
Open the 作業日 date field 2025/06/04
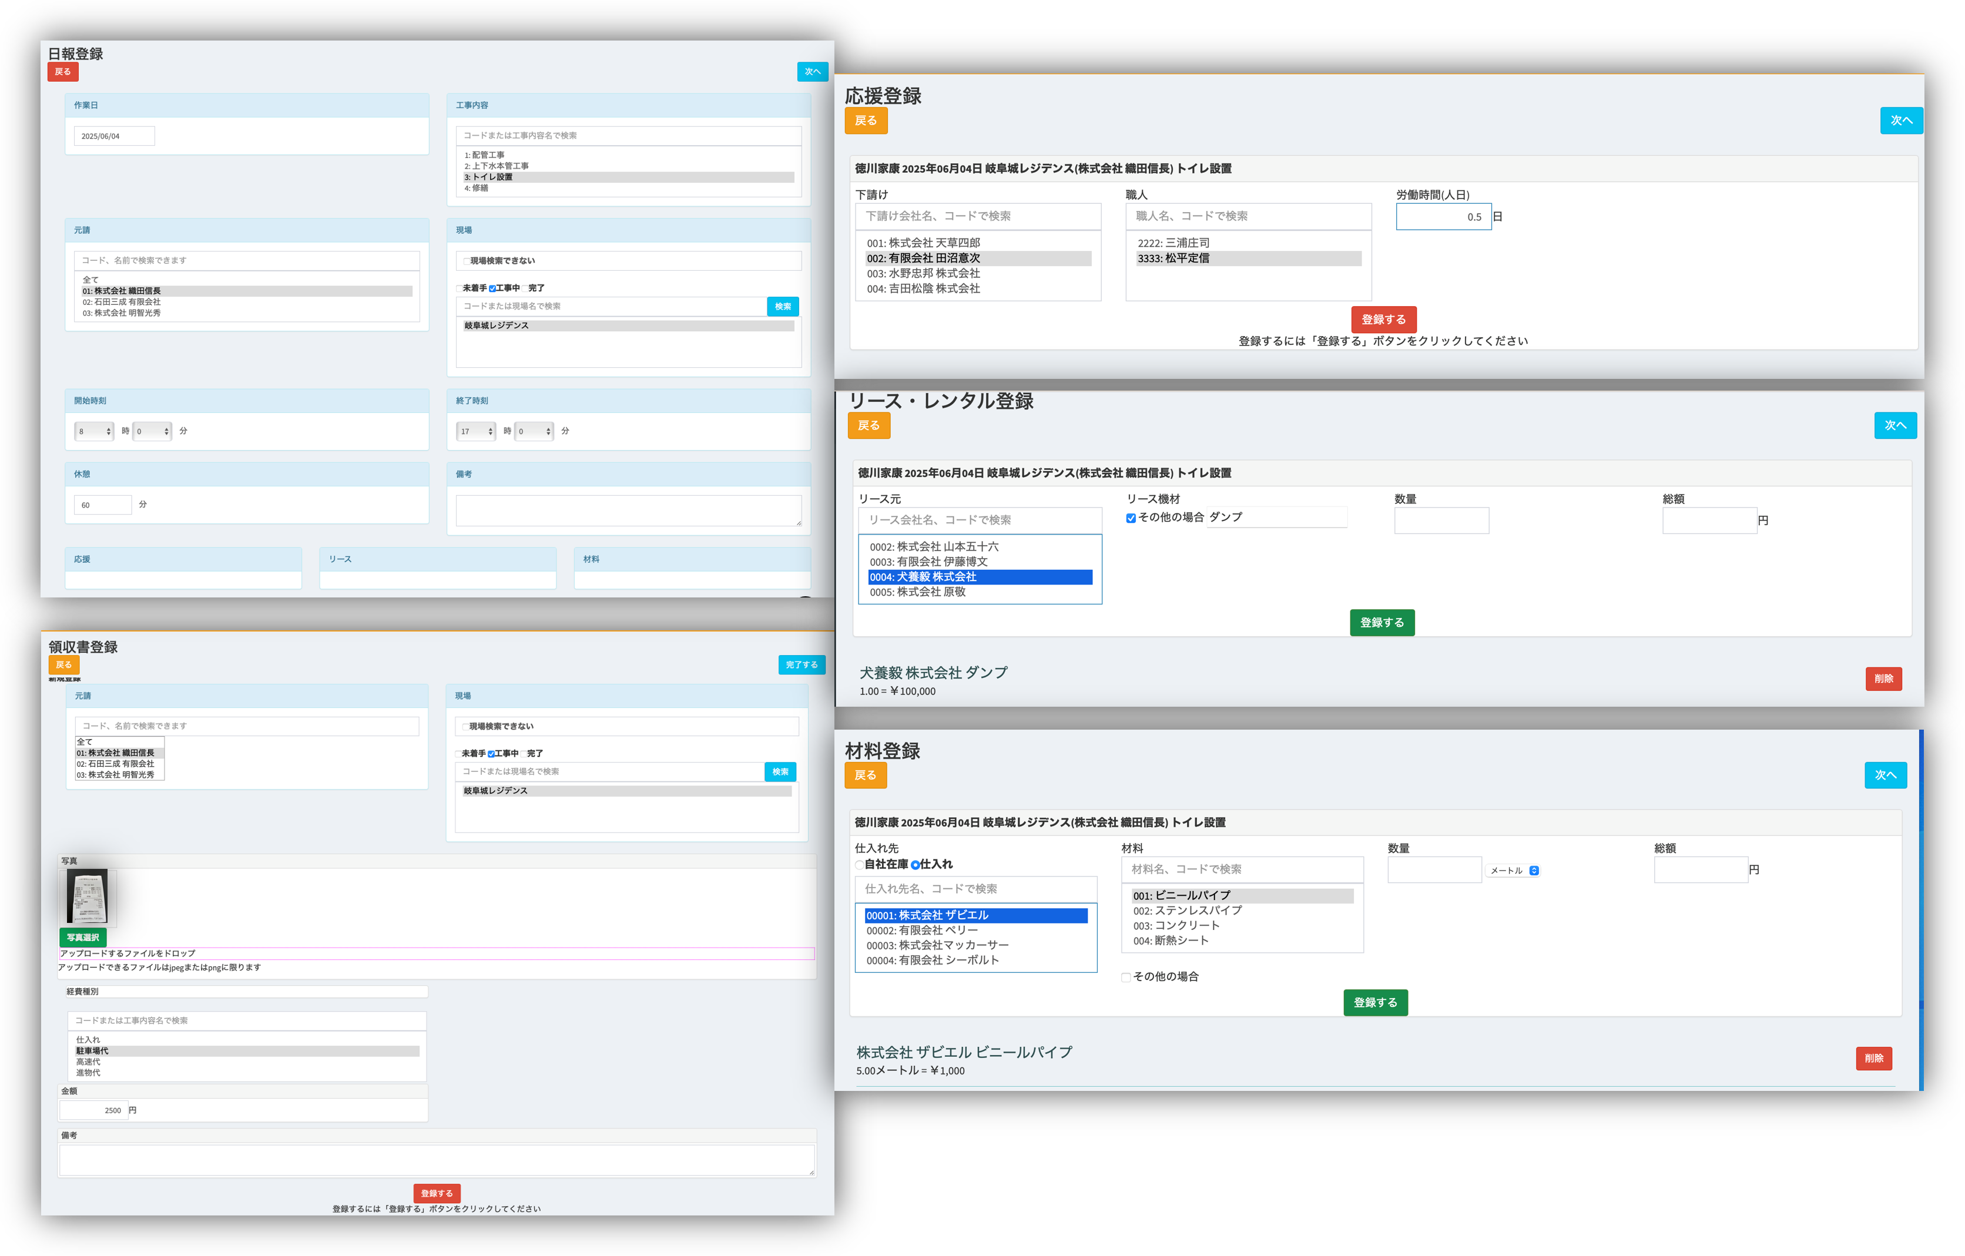click(114, 136)
